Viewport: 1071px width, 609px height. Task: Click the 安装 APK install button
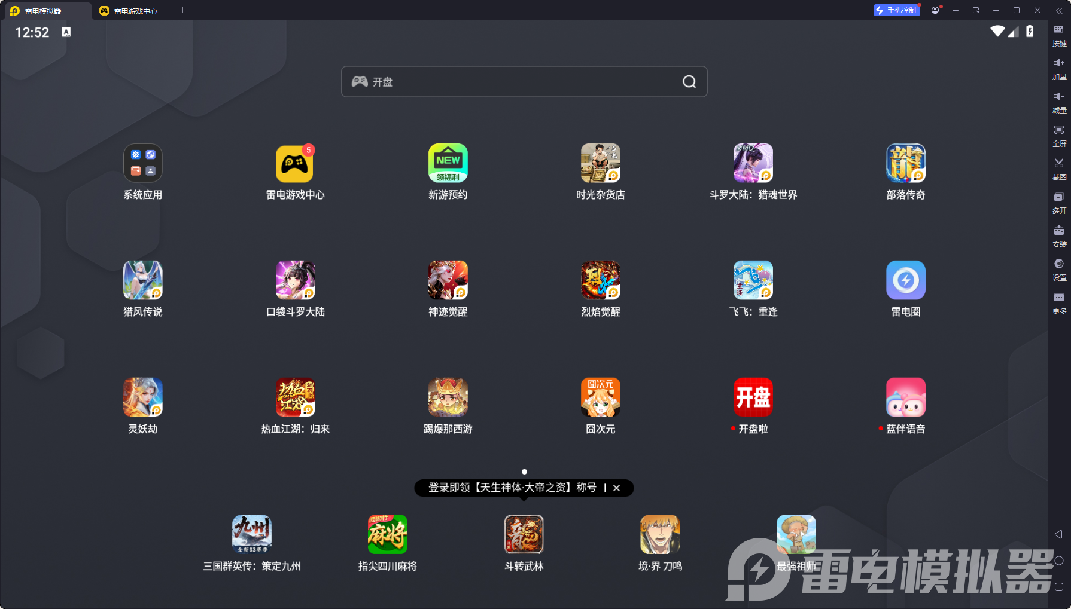pos(1059,236)
